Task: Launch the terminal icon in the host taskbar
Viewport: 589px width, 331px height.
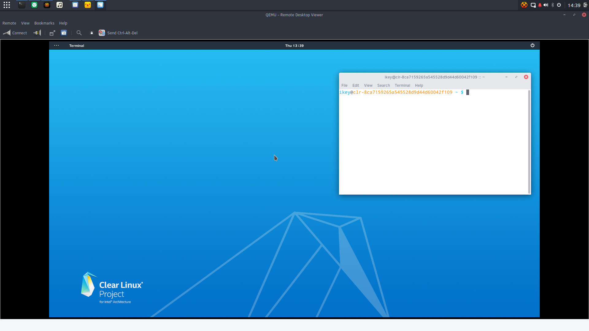Action: click(x=21, y=5)
